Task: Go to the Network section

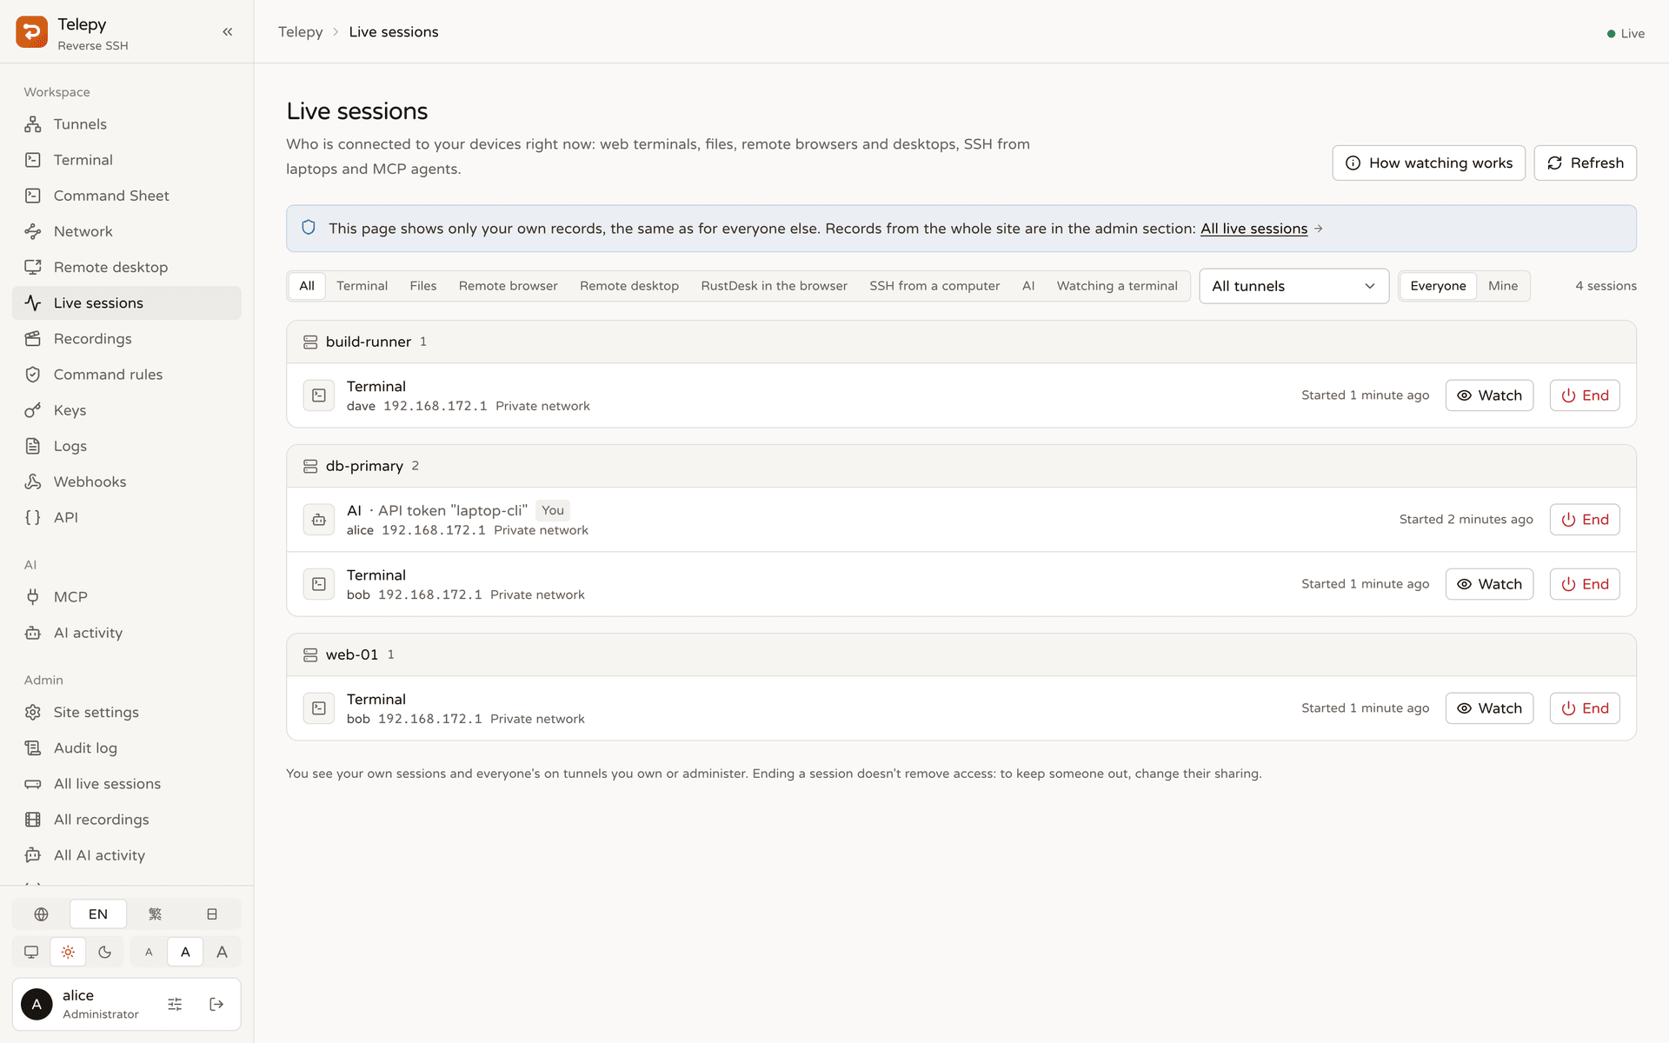Action: pos(127,231)
